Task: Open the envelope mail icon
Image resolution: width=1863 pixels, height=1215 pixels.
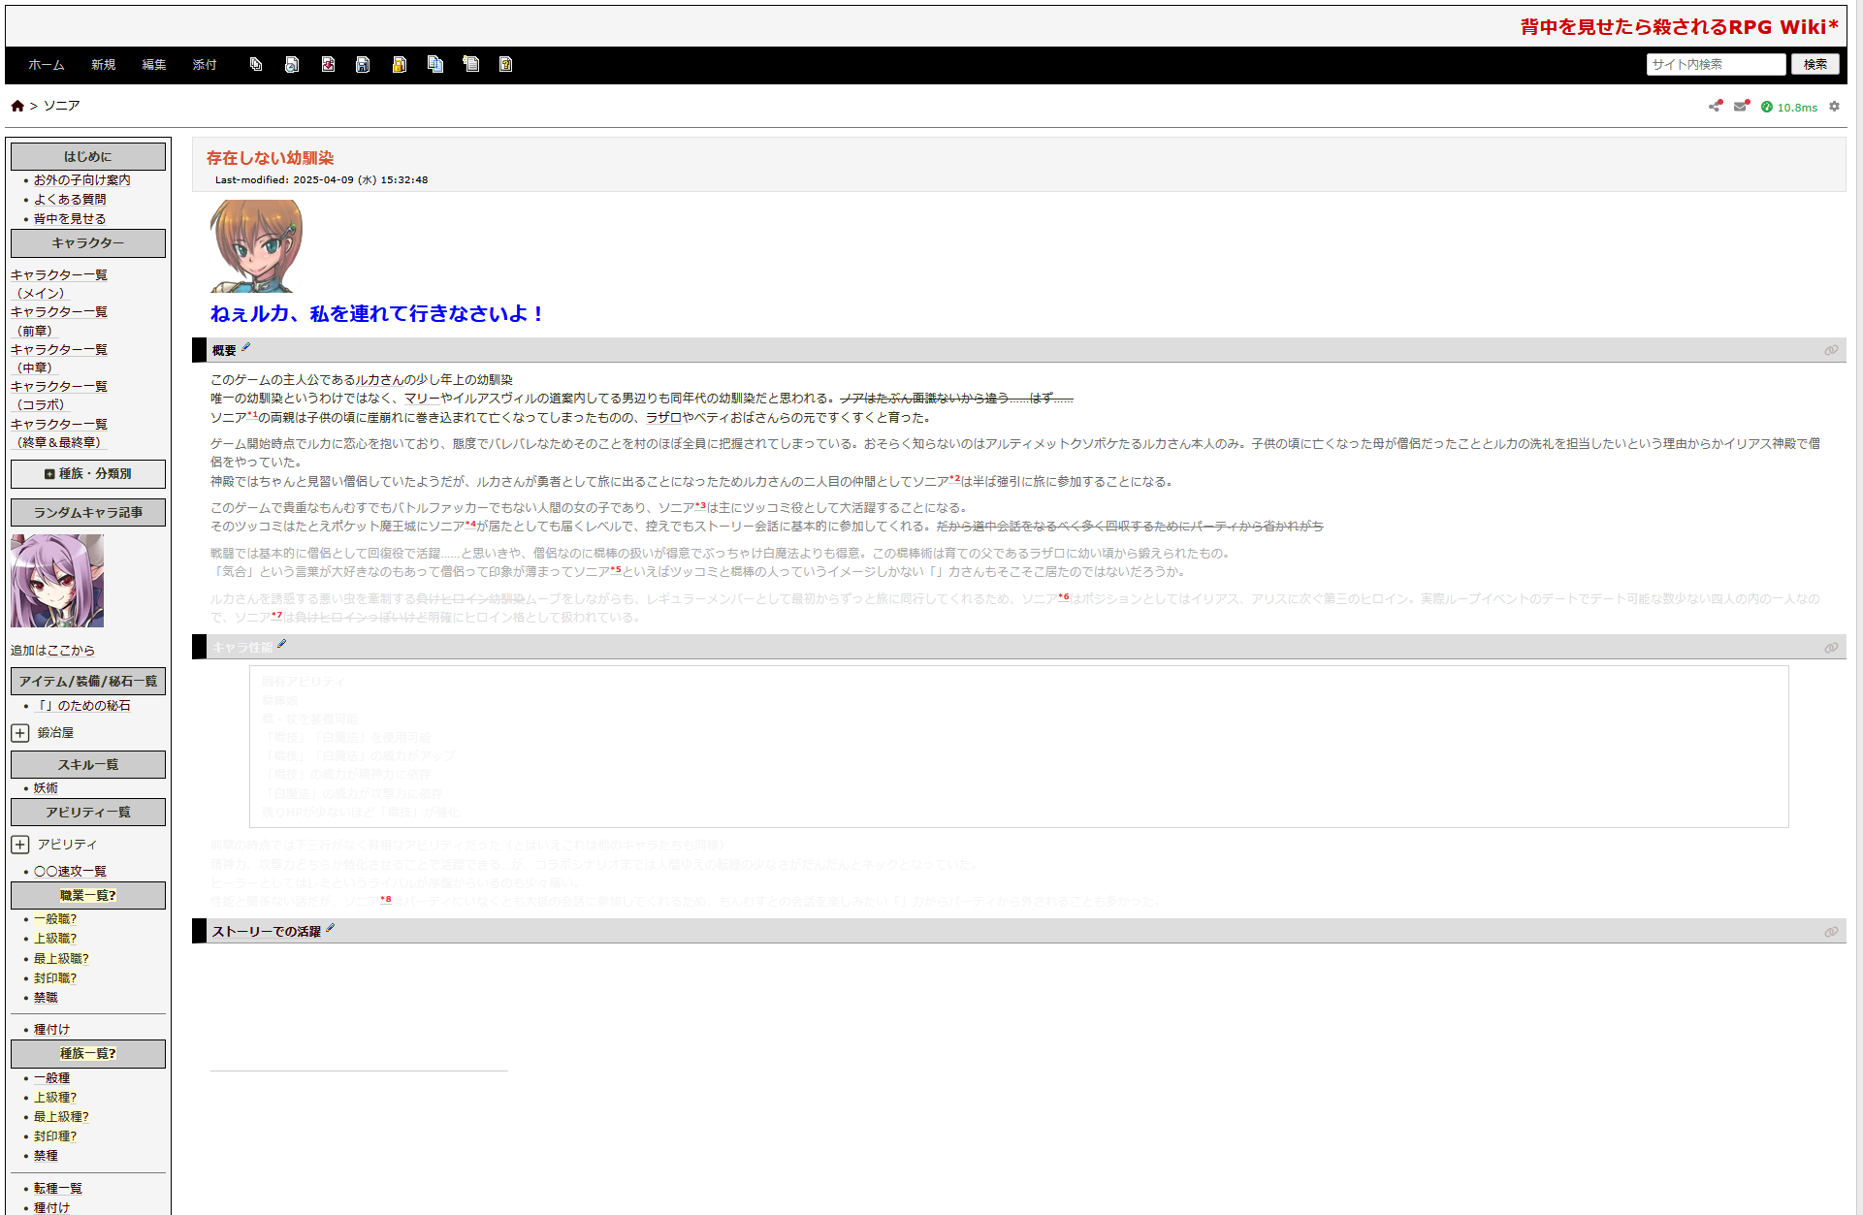Action: point(1741,106)
